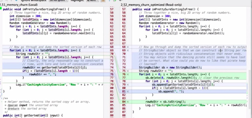Click the merge arrow at highlighted line 81
This screenshot has height=118, width=252.
click(x=128, y=92)
